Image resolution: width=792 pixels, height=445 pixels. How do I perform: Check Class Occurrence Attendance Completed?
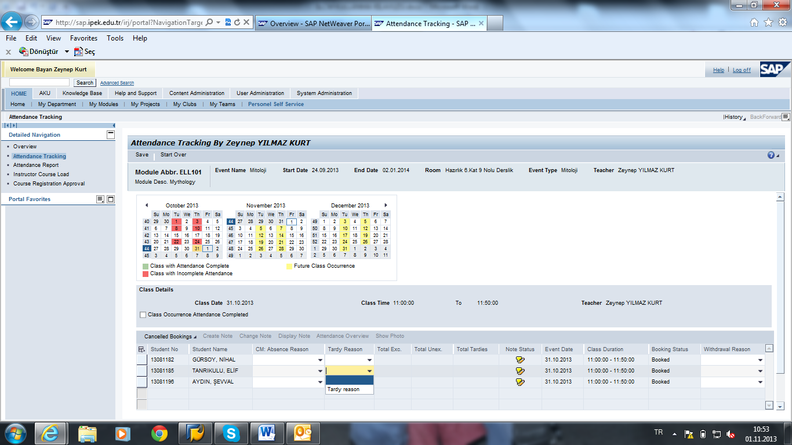pyautogui.click(x=143, y=315)
